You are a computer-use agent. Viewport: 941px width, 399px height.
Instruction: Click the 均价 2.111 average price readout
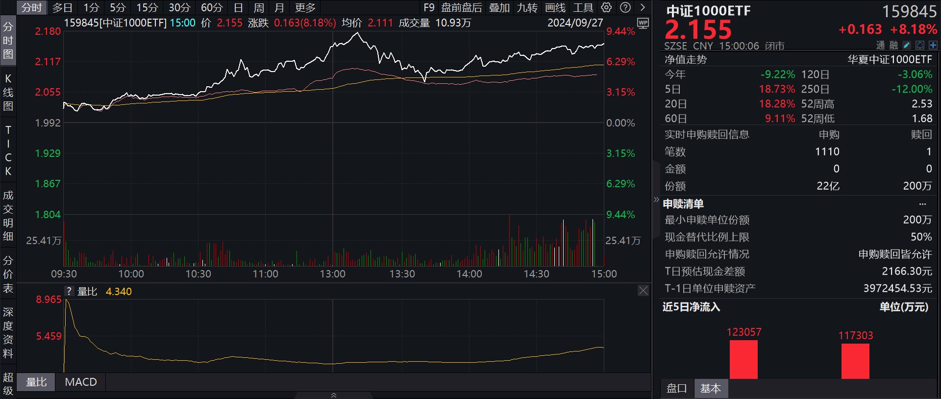click(x=368, y=23)
